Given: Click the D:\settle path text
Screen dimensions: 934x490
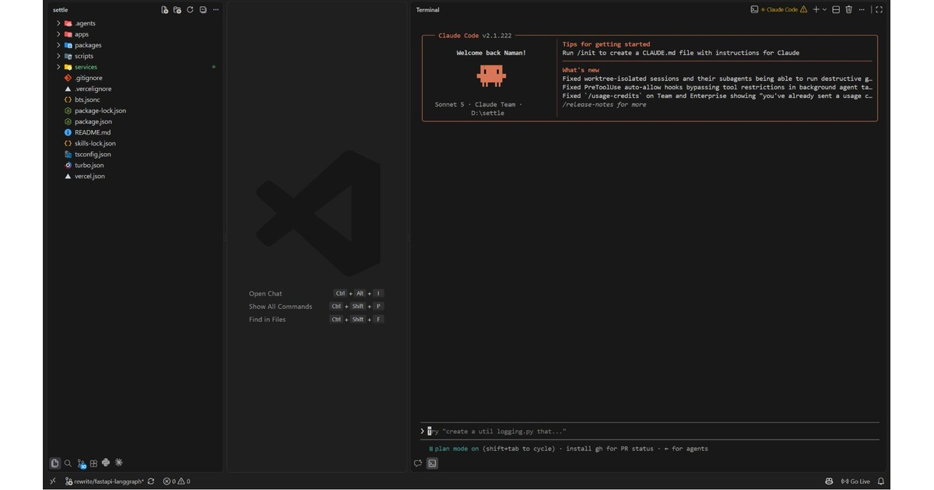Looking at the screenshot, I should pyautogui.click(x=488, y=113).
